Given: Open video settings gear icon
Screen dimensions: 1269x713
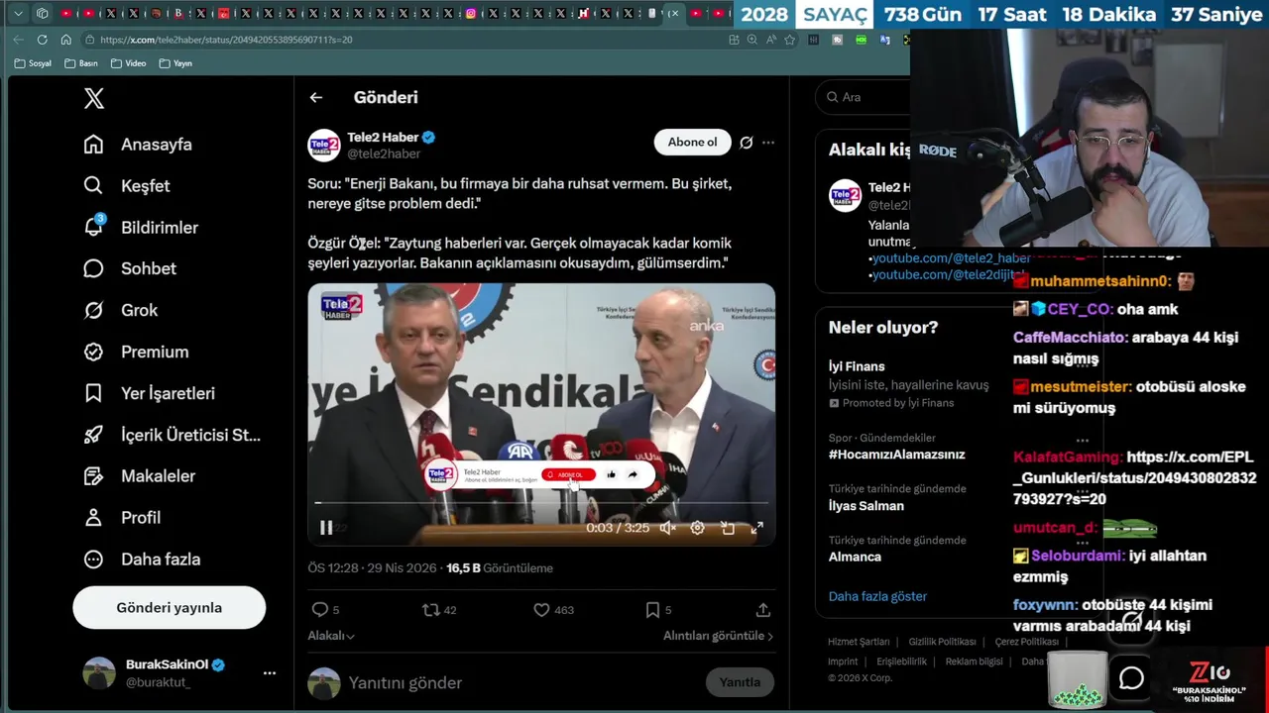Looking at the screenshot, I should point(697,528).
